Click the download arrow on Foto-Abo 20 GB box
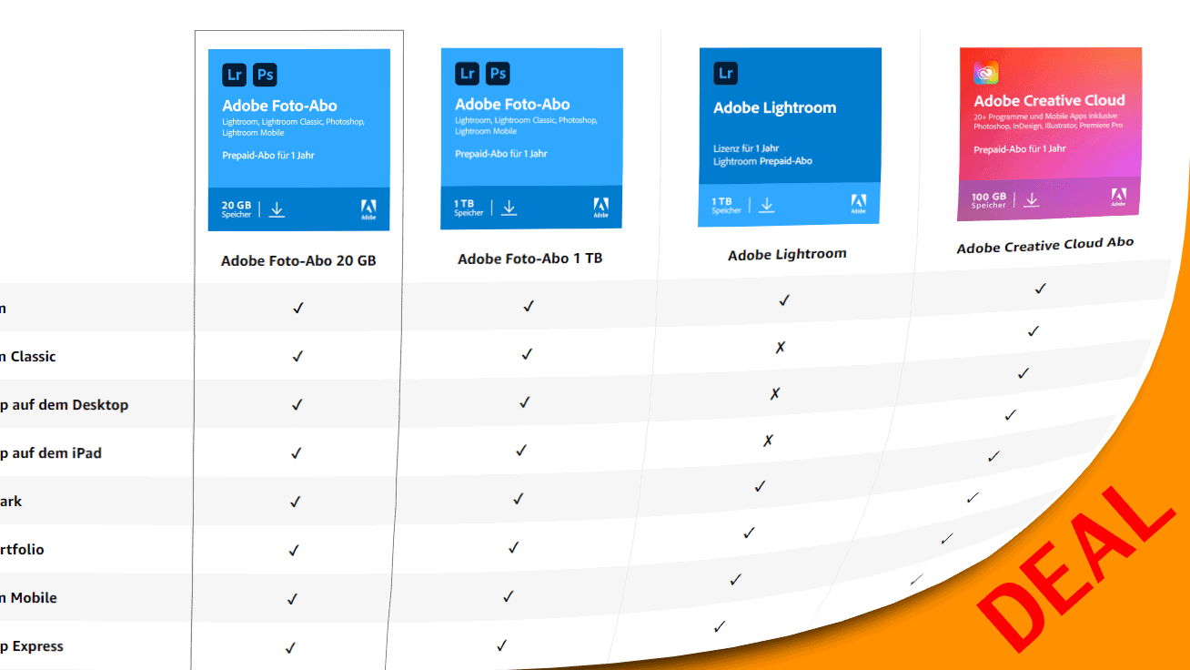The height and width of the screenshot is (670, 1190). coord(277,208)
